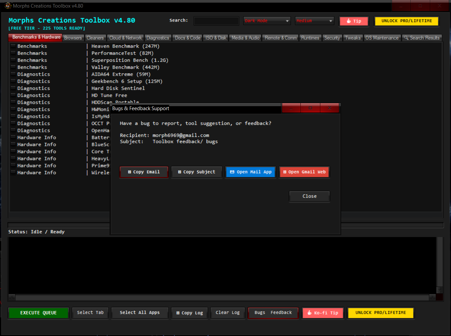Enable Valley Benchmark checkbox

(13, 67)
